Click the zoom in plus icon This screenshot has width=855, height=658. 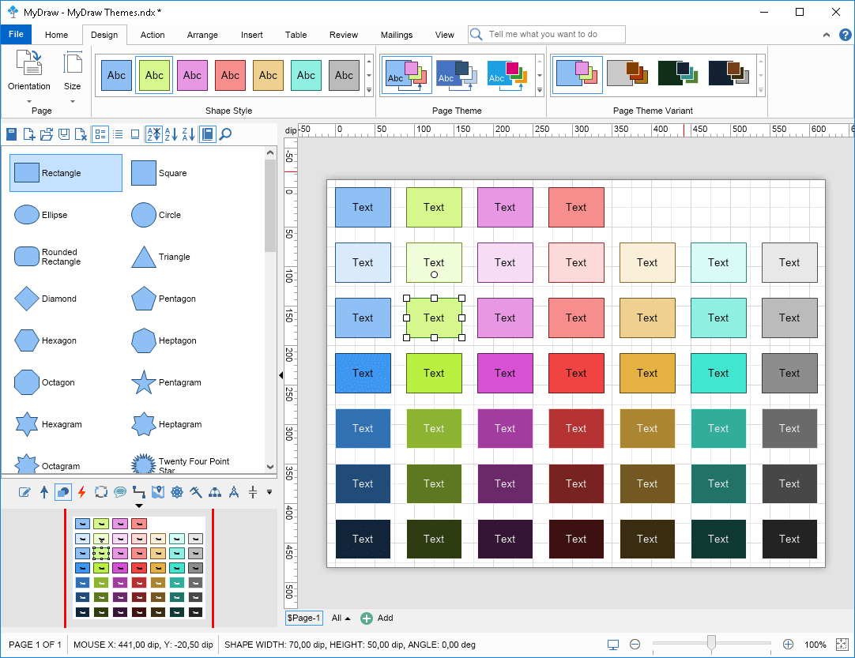(788, 645)
